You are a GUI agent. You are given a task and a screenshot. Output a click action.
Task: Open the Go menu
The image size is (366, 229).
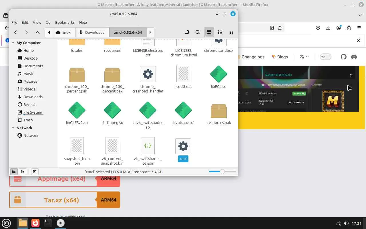click(x=48, y=22)
